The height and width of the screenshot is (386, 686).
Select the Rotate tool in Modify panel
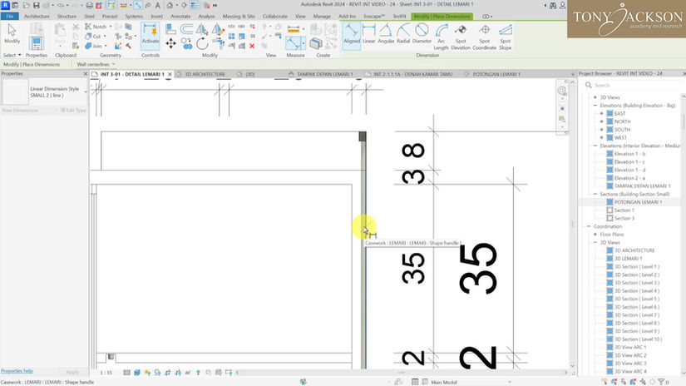pos(202,43)
